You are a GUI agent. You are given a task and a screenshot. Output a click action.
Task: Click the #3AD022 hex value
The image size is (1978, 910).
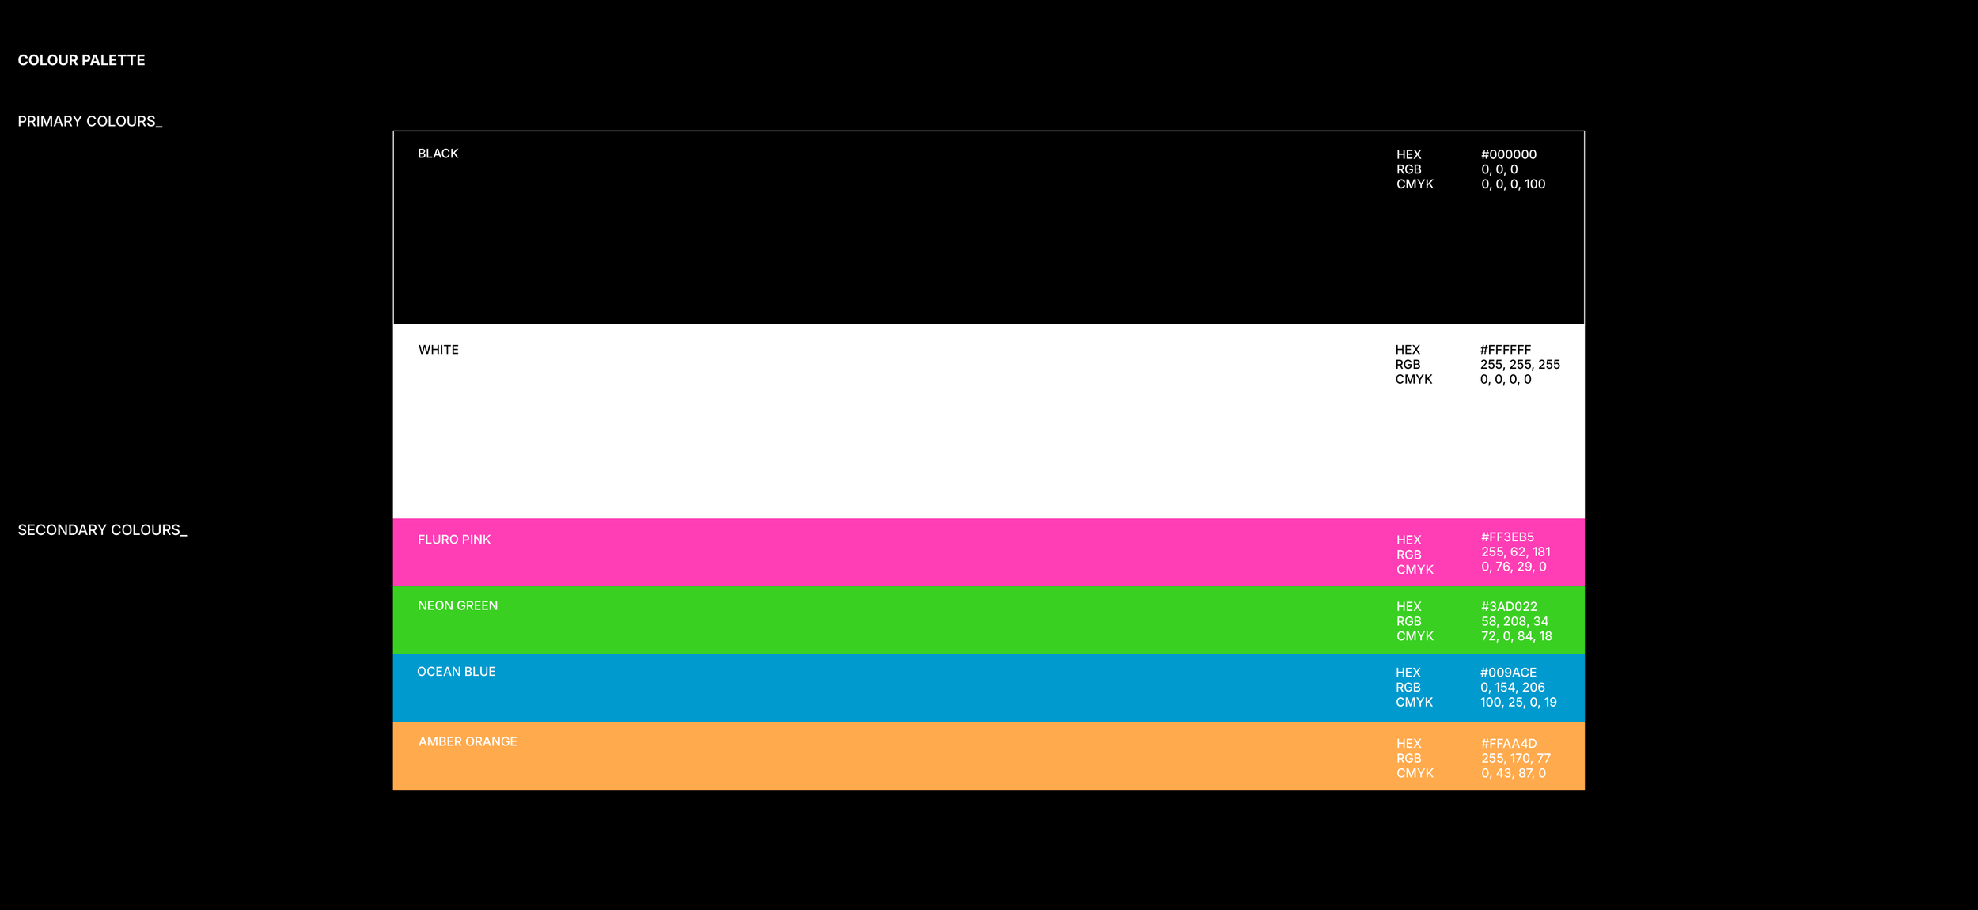(1509, 607)
